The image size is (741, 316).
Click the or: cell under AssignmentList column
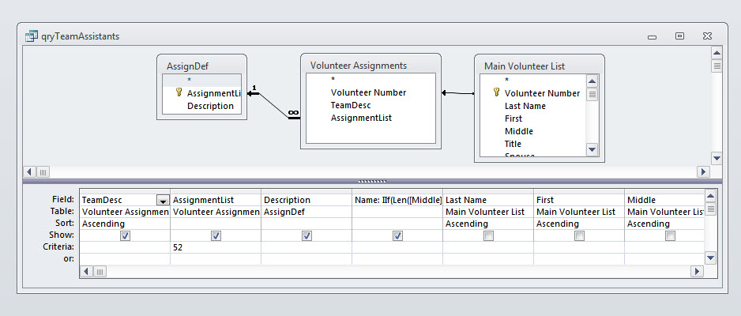216,259
